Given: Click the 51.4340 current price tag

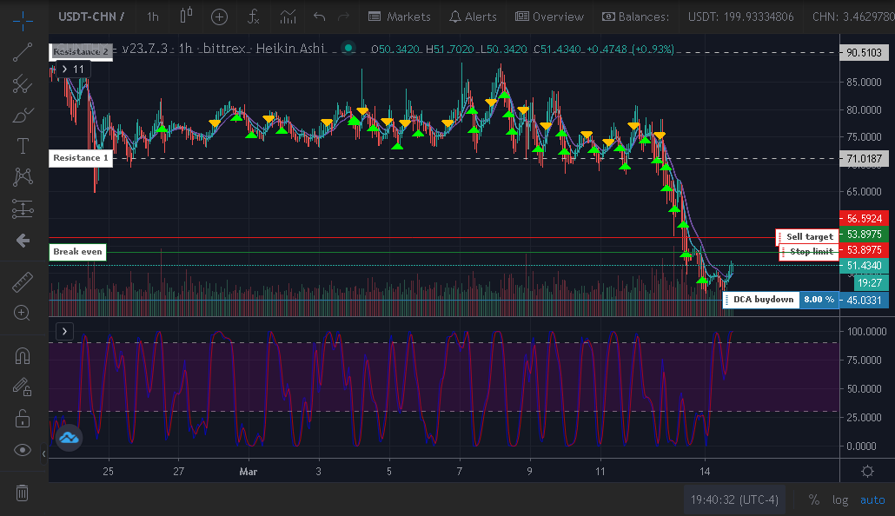Looking at the screenshot, I should click(x=865, y=266).
